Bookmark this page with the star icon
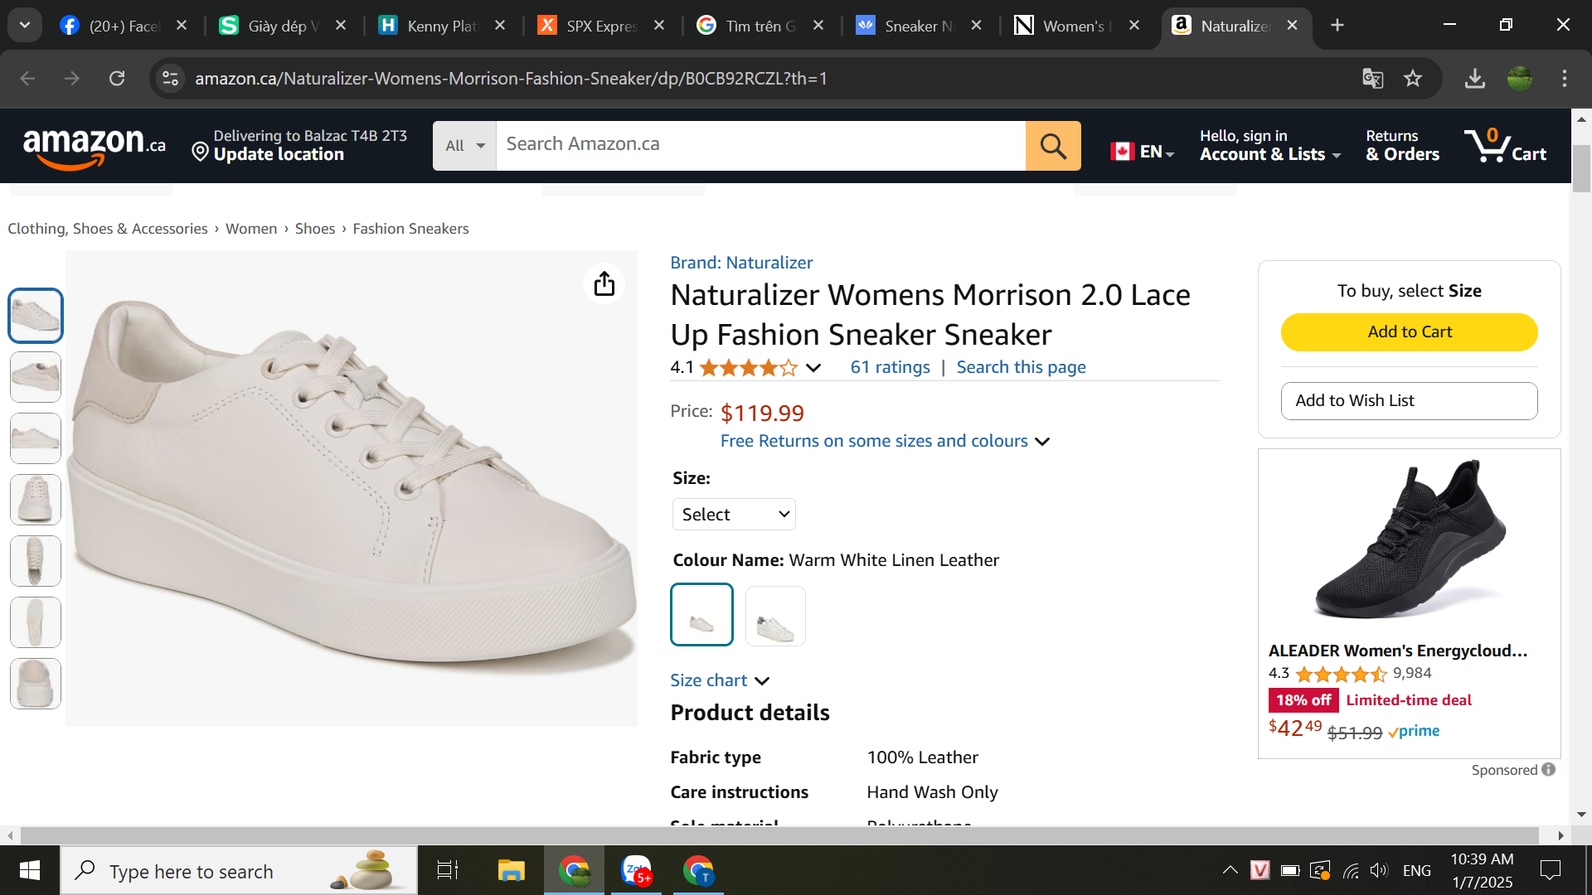 pos(1413,79)
